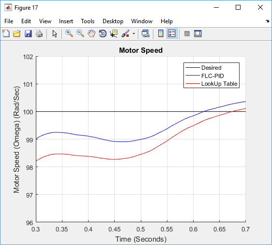This screenshot has height=245, width=272.
Task: Click the New Figure icon
Action: coord(6,33)
